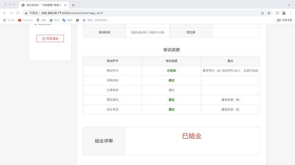Reload the current page

(x=17, y=13)
